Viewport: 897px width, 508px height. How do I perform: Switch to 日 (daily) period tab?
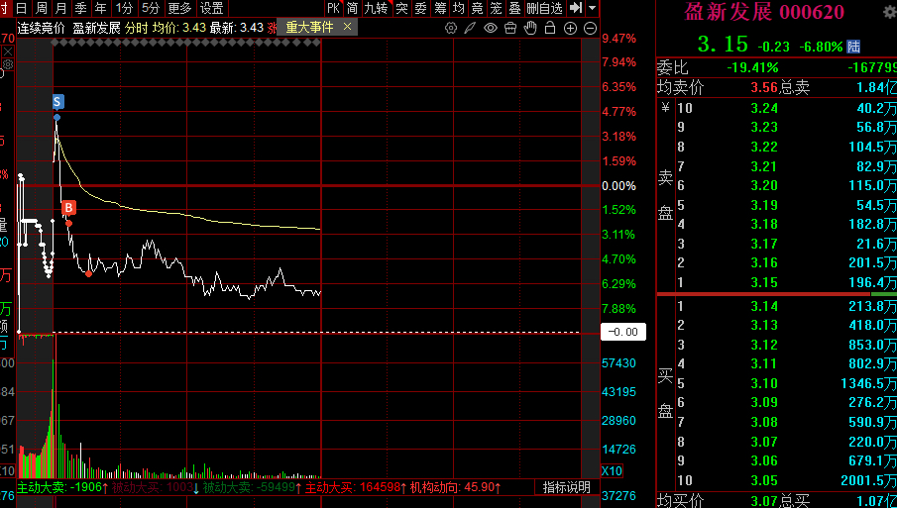point(21,8)
